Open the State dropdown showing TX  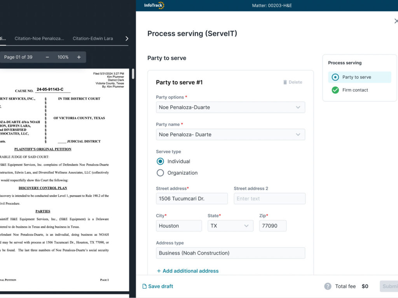230,225
